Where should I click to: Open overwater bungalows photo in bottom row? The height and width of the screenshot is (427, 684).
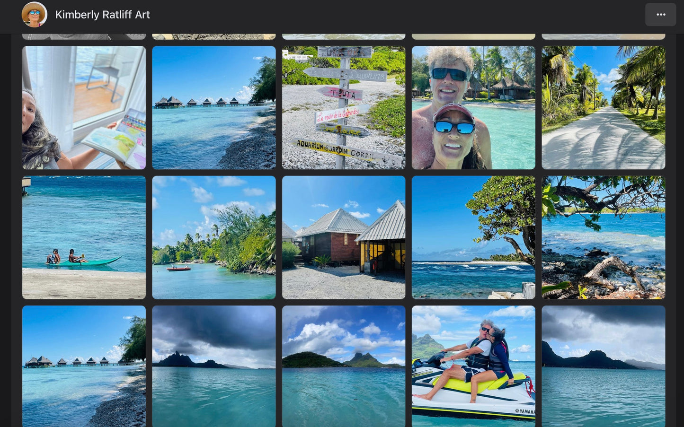pyautogui.click(x=84, y=366)
